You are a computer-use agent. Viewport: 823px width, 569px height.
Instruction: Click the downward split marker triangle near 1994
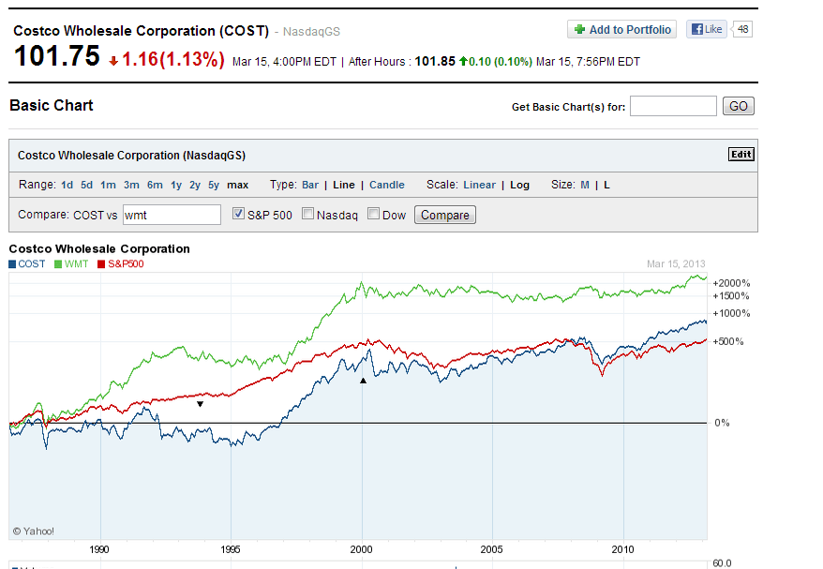[x=200, y=404]
